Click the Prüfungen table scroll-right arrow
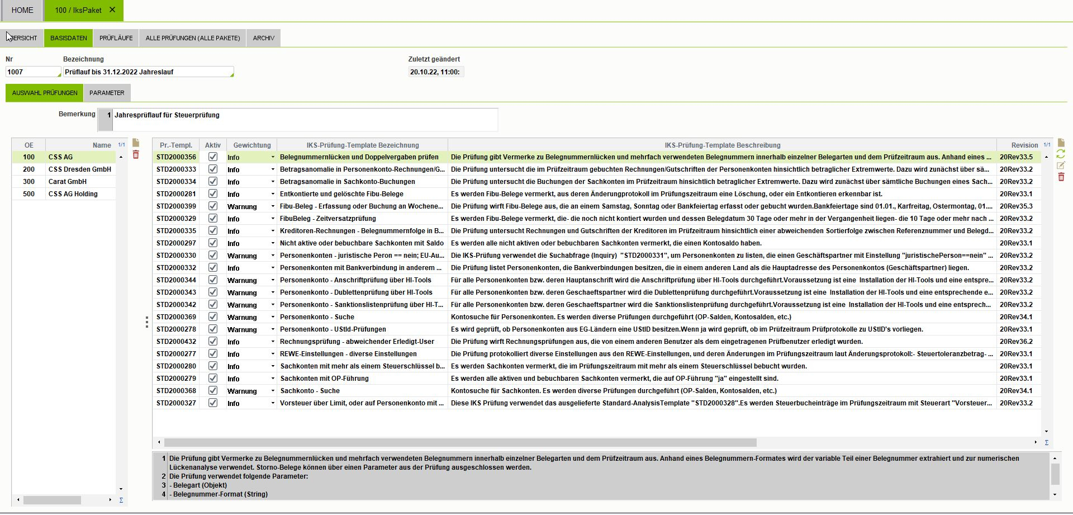 tap(1036, 442)
